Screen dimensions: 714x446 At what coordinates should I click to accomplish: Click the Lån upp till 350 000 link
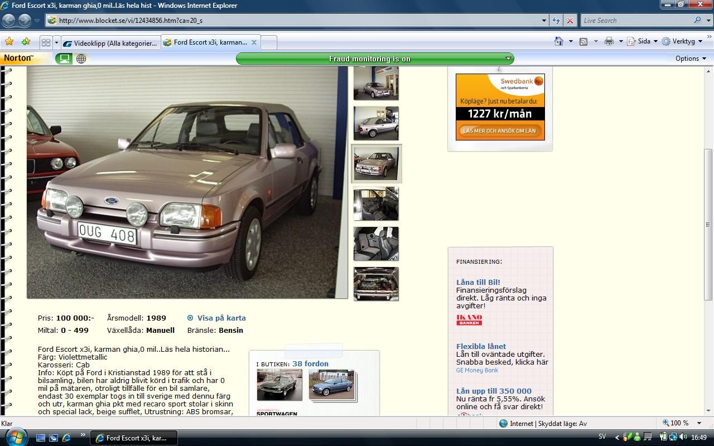click(x=494, y=391)
